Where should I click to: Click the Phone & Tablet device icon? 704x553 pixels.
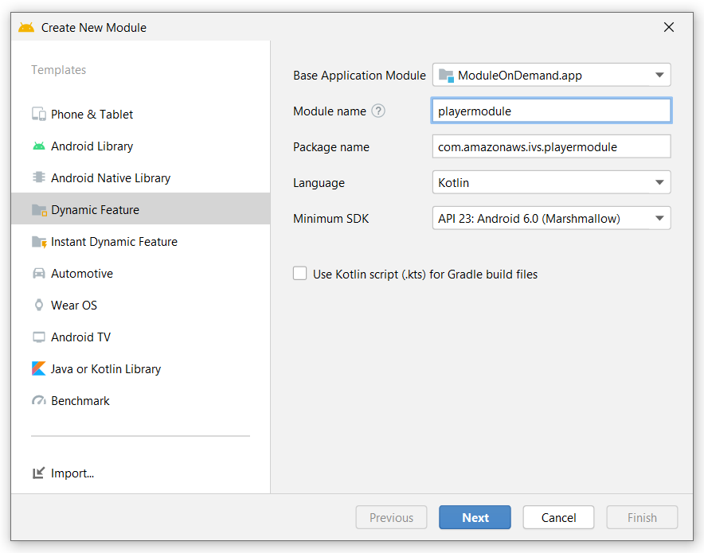(39, 114)
